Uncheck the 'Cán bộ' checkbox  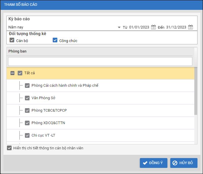pos(12,40)
